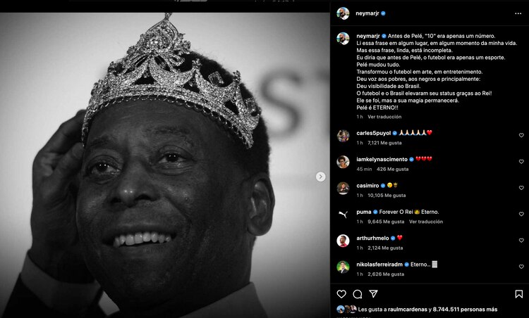Like carles5puyol's comment
This screenshot has width=529, height=318.
[521, 135]
